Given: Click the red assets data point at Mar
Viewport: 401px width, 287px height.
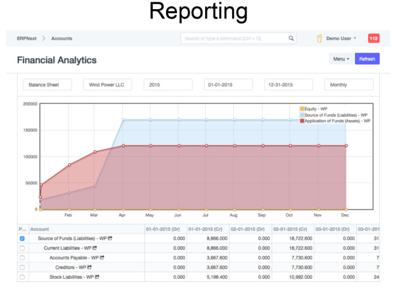Looking at the screenshot, I should [95, 152].
